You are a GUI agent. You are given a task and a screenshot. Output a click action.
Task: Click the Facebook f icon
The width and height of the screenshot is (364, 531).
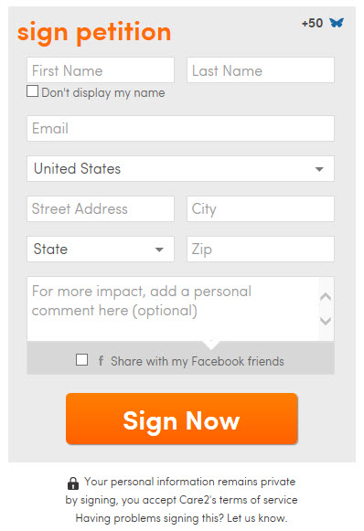tap(101, 360)
